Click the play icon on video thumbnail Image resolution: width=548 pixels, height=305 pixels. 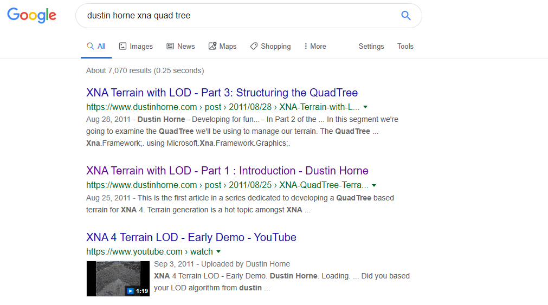(x=130, y=291)
